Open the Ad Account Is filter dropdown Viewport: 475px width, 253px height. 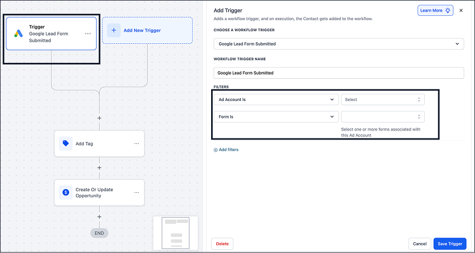(276, 99)
